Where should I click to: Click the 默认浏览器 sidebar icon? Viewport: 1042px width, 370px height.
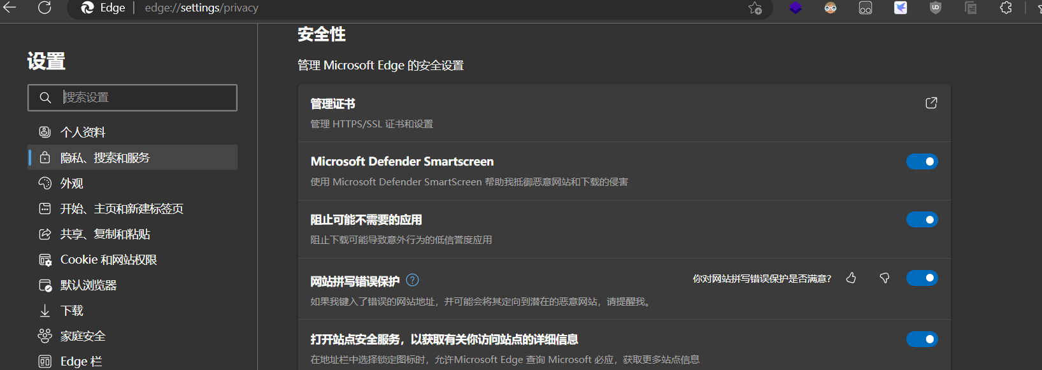45,285
